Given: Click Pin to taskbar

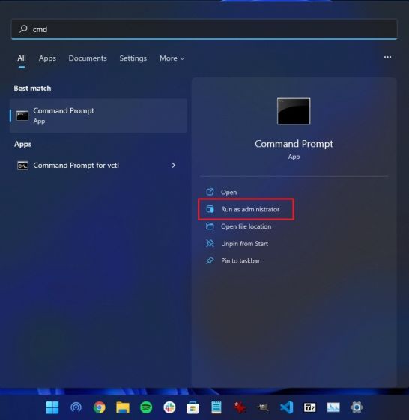Looking at the screenshot, I should point(240,261).
